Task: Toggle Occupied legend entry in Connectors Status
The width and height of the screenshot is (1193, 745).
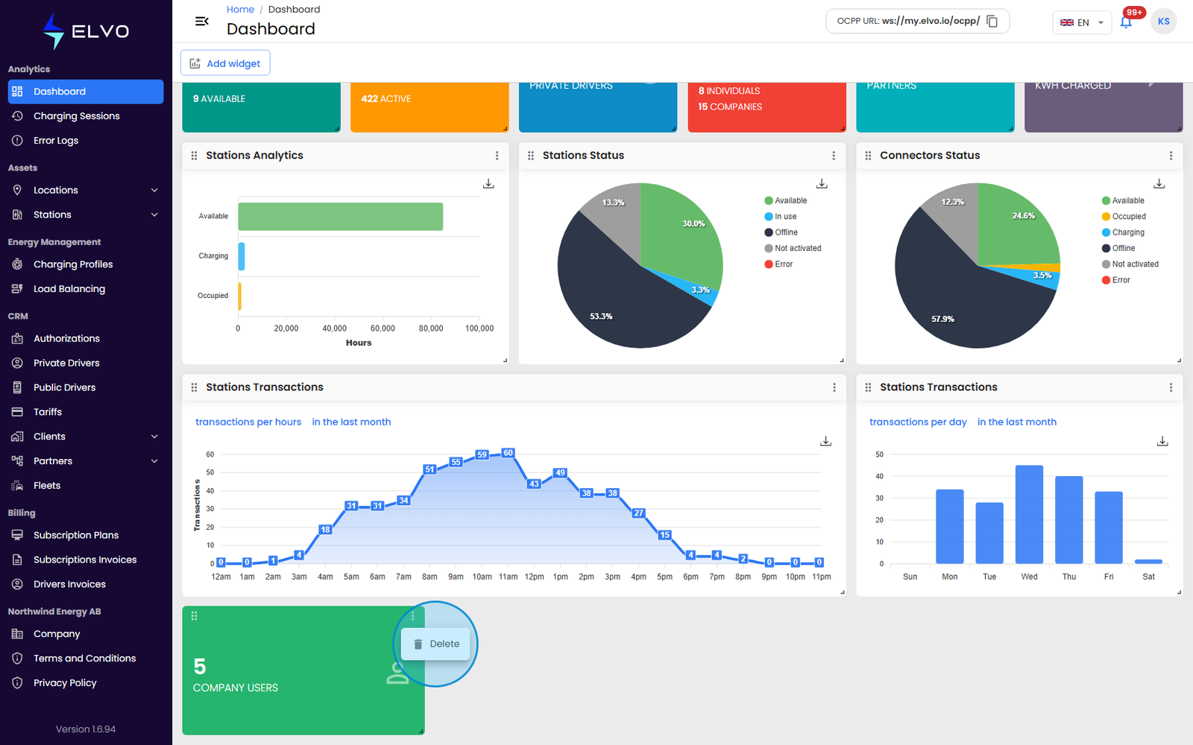Action: pos(1124,217)
